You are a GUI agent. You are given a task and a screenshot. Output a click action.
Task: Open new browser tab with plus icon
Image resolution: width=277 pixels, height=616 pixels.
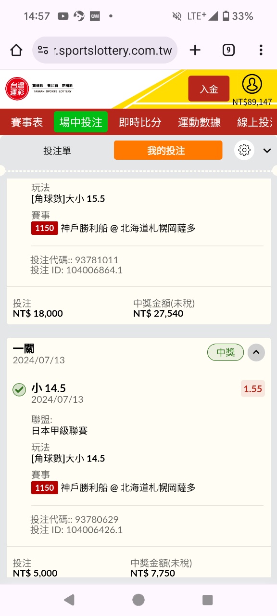(195, 50)
